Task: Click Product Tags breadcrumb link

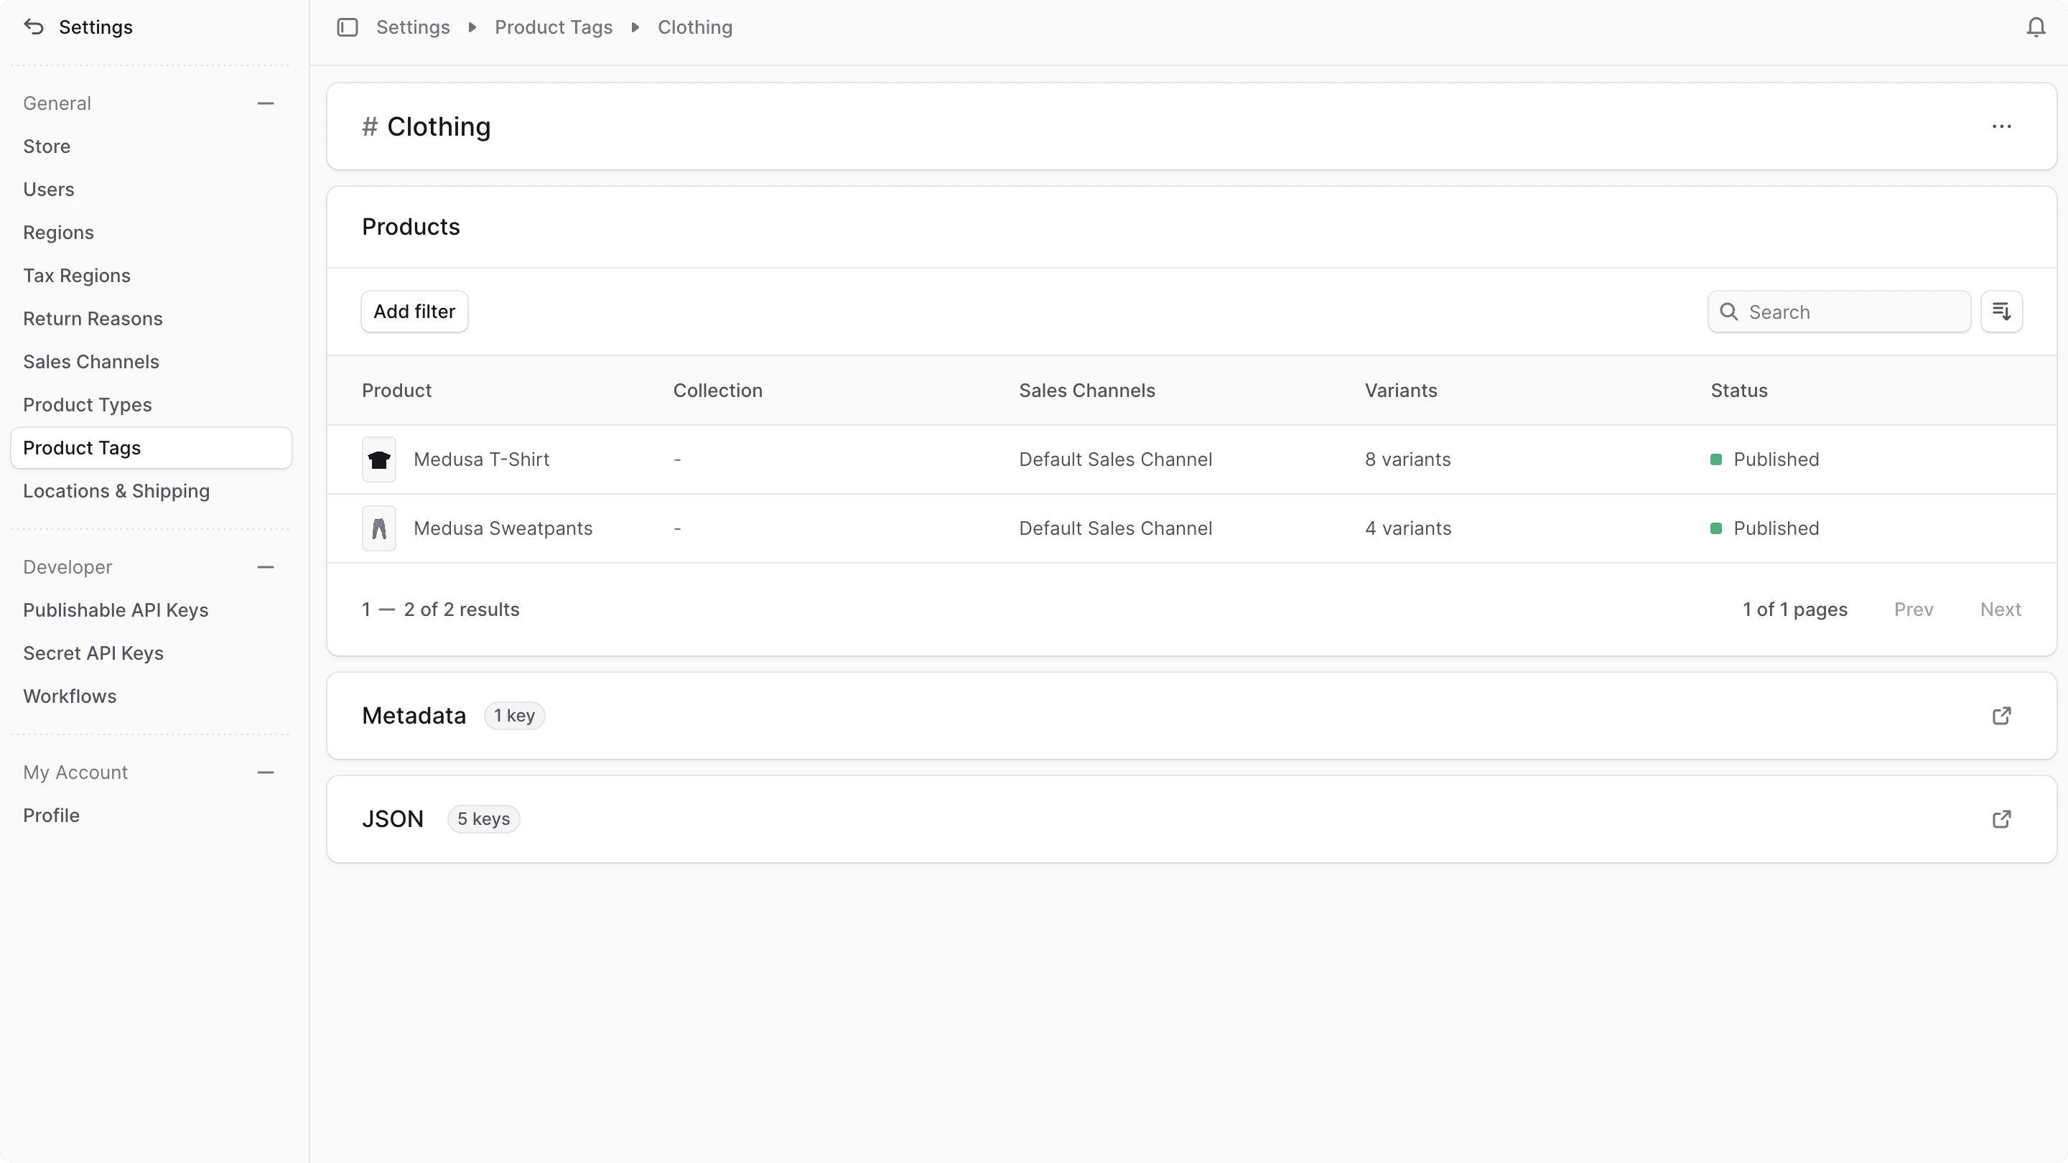Action: point(553,27)
